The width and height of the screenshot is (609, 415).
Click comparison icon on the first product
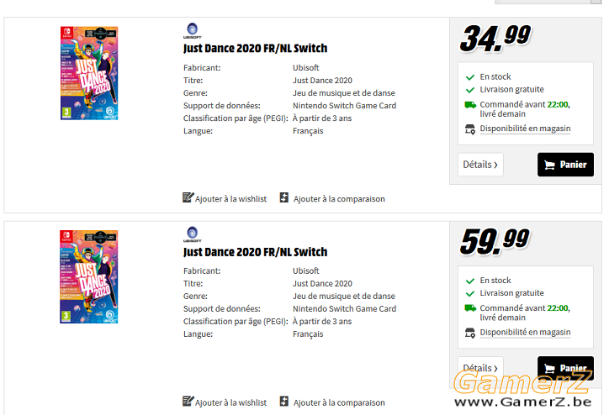(x=284, y=197)
